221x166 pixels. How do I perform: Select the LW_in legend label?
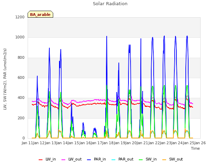51,159
